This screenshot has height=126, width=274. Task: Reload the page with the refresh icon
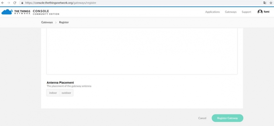click(15, 3)
